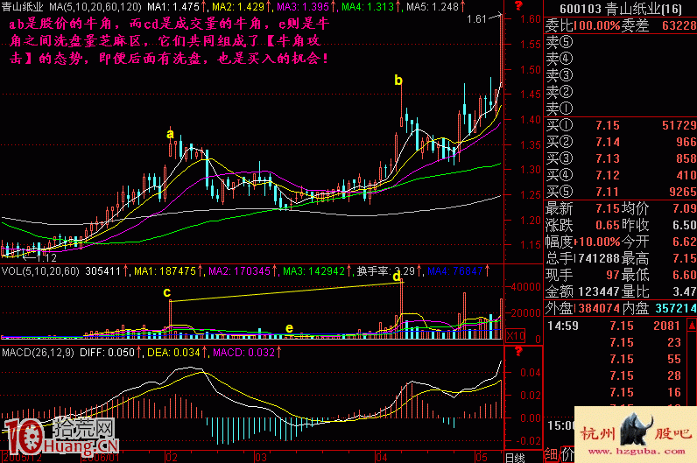Click the yellow 'a' price peak marker
The height and width of the screenshot is (463, 697).
pyautogui.click(x=171, y=134)
